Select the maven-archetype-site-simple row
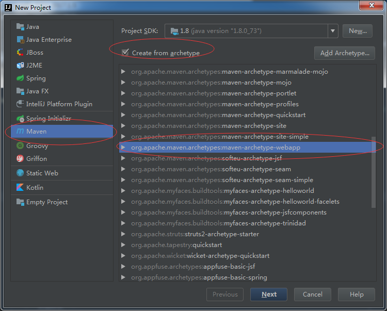This screenshot has height=311, width=387. point(247,136)
